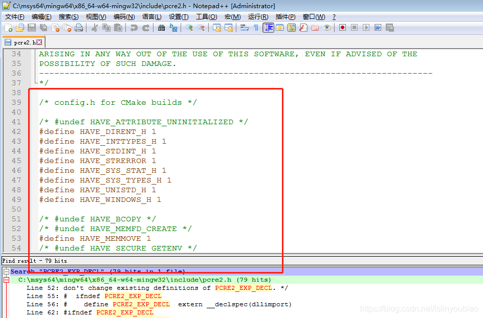Open the 编码(N) menu
Screen dimensions: 483x318
[x=124, y=17]
